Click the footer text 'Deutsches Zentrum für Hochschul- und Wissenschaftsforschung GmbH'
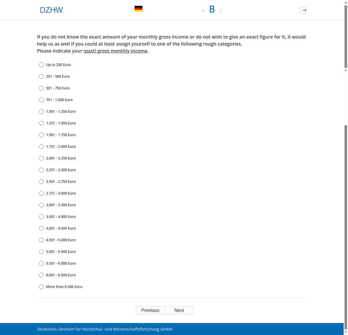The width and height of the screenshot is (348, 335). 105,329
